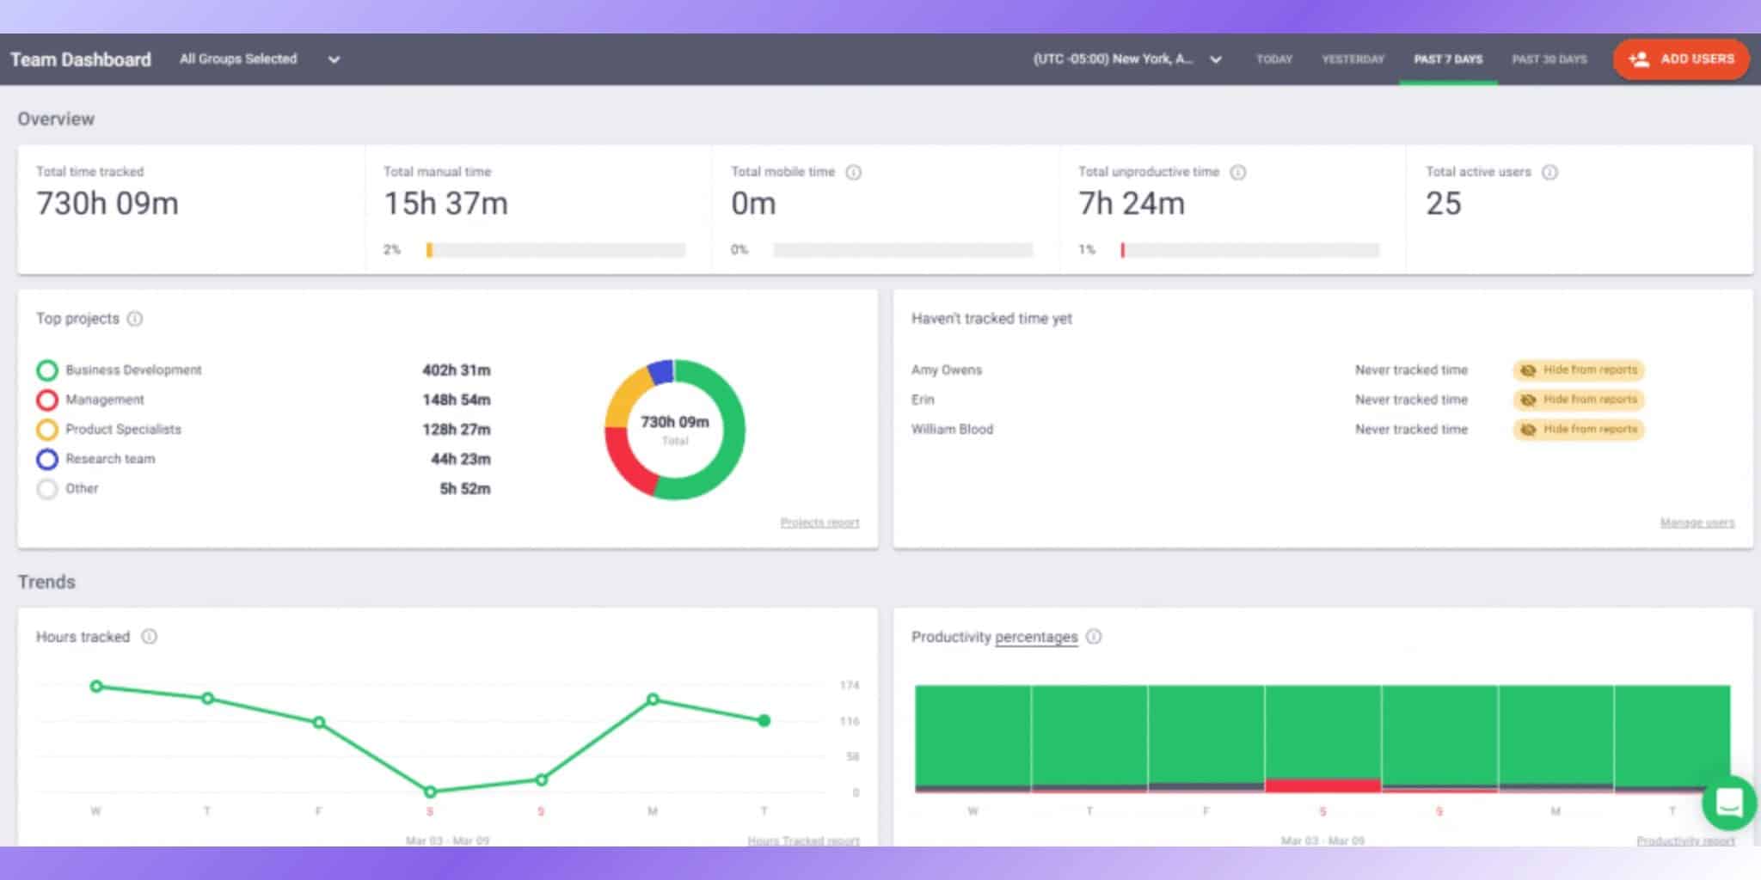Open the Projects report link
1761x880 pixels.
(x=819, y=522)
